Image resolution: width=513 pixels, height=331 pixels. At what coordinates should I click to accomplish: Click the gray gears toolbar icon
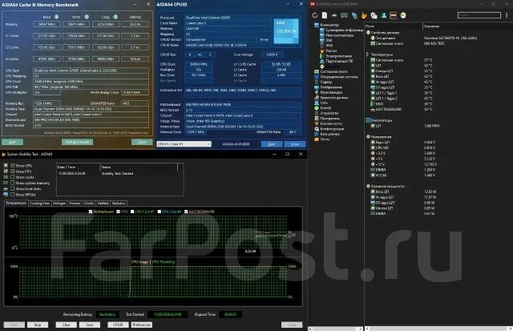pos(374,15)
